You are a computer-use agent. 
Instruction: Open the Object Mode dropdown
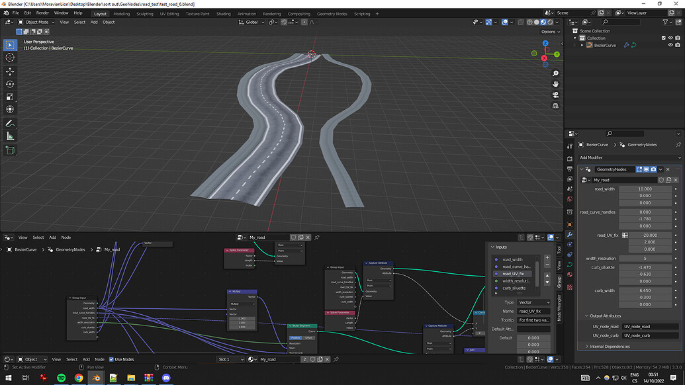[36, 22]
